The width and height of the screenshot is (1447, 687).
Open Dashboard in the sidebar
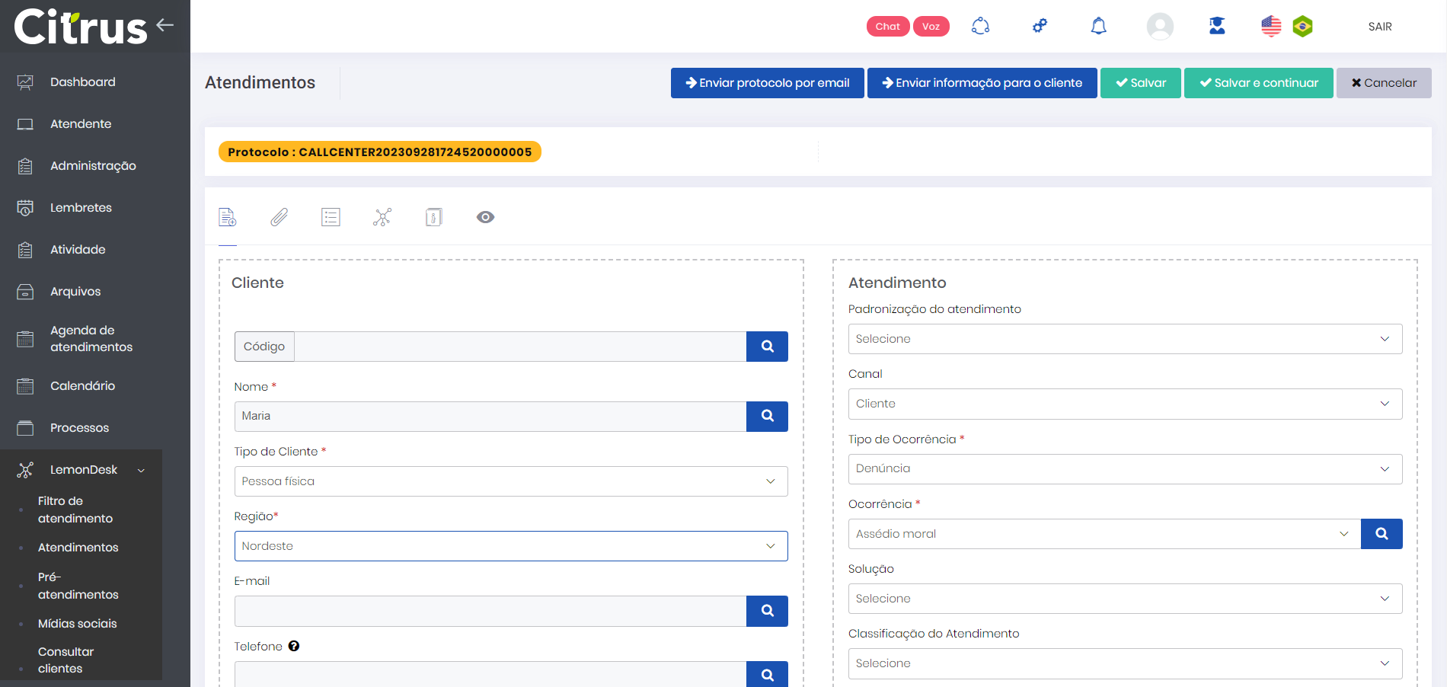[x=82, y=82]
